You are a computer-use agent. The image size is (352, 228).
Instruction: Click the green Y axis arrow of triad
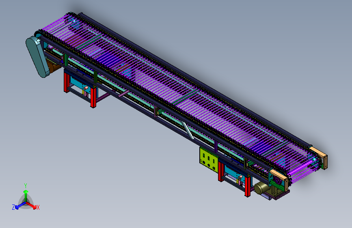26,196
